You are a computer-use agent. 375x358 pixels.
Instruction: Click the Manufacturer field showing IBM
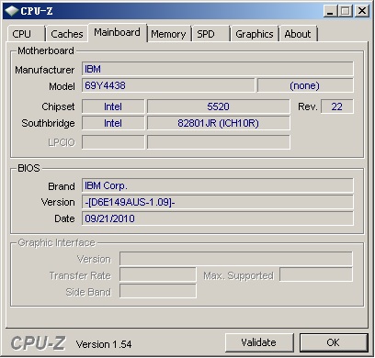click(218, 69)
